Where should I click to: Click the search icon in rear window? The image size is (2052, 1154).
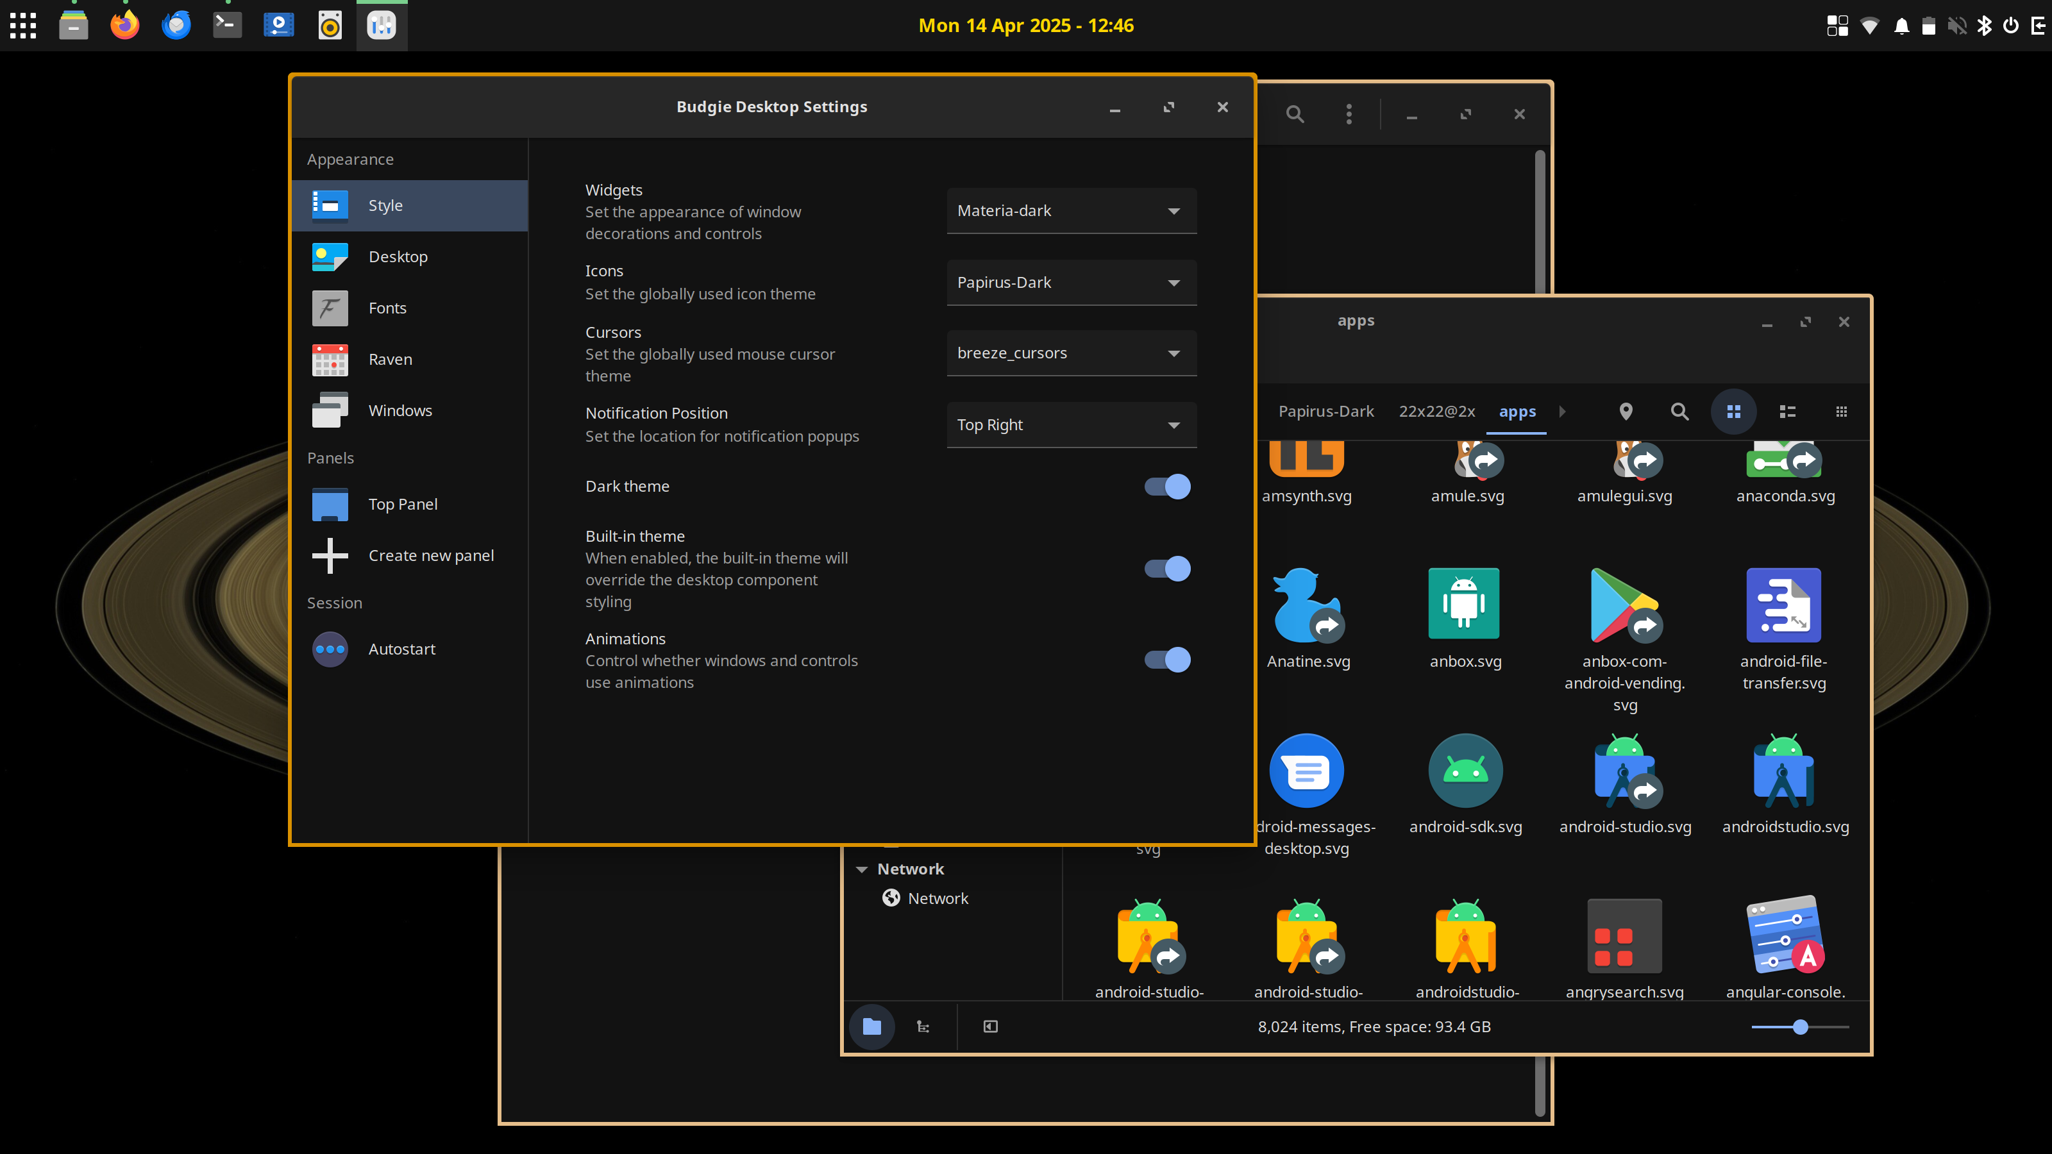1295,115
